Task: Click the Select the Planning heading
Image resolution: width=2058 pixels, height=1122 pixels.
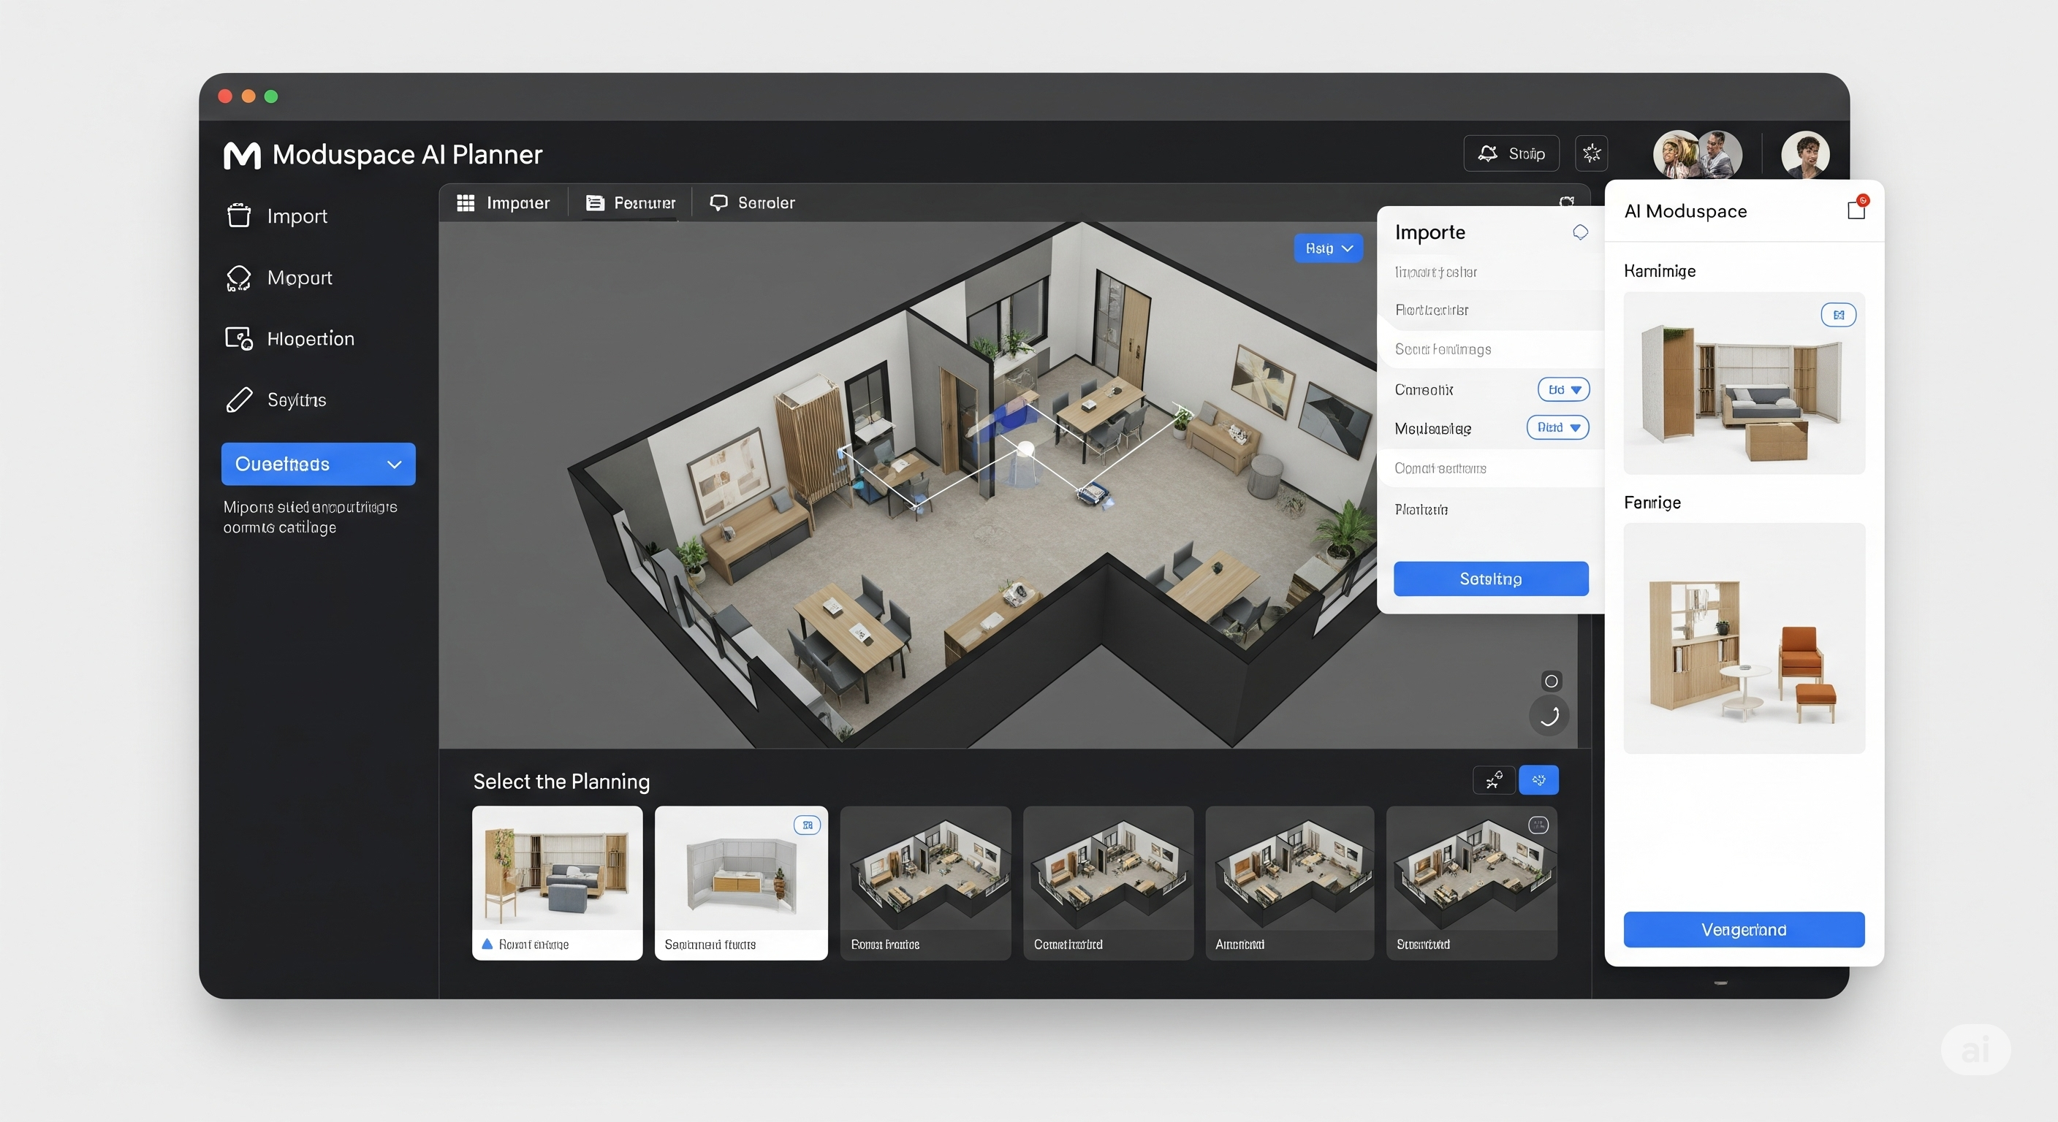Action: point(561,781)
